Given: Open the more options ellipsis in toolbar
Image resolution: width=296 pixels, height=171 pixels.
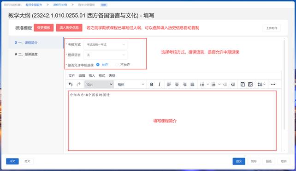Looking at the screenshot, I should (273, 85).
